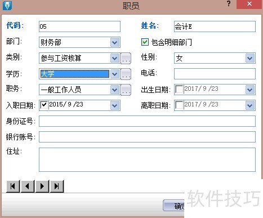The height and width of the screenshot is (218, 263).
Task: Click the 2015/9/23 hire date value
Action: pos(66,104)
